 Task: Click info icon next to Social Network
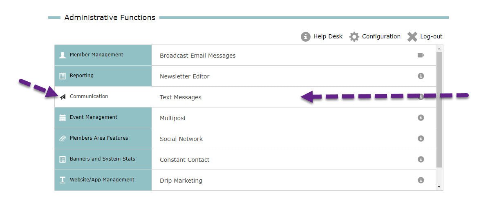pyautogui.click(x=421, y=139)
